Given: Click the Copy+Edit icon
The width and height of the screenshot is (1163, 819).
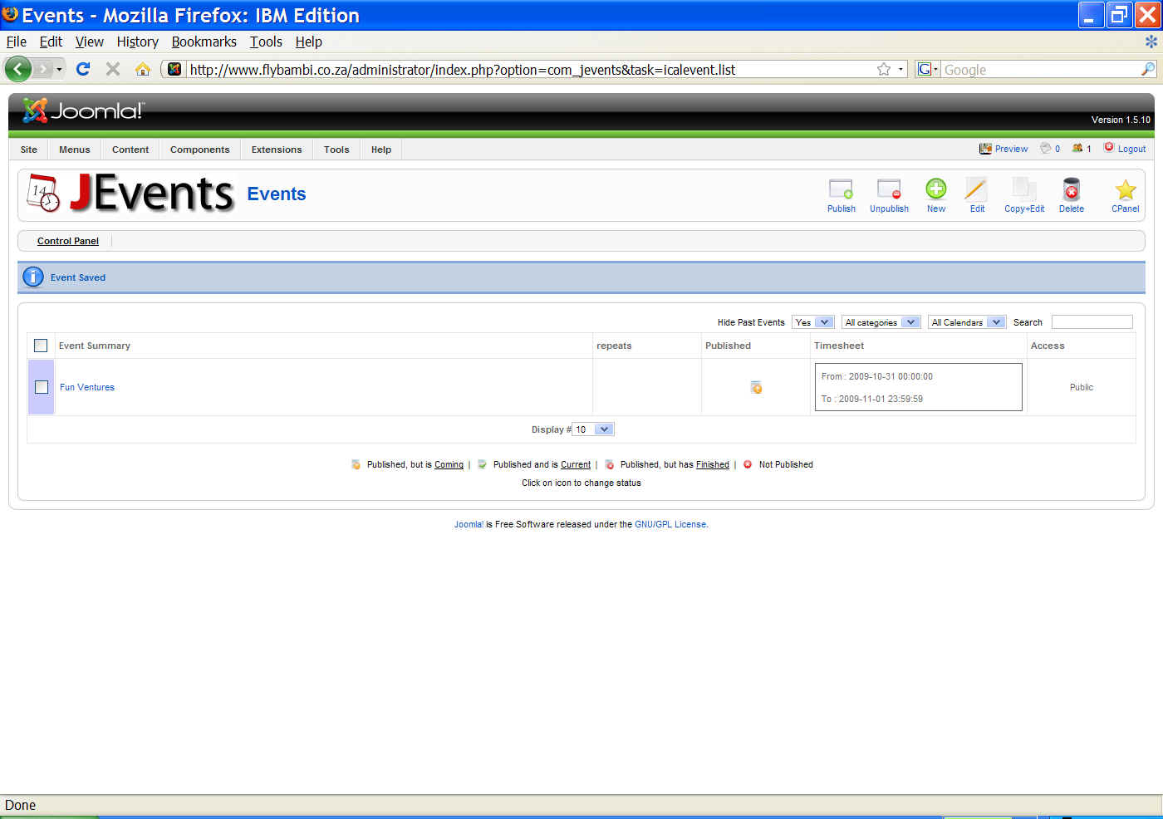Looking at the screenshot, I should (1023, 190).
